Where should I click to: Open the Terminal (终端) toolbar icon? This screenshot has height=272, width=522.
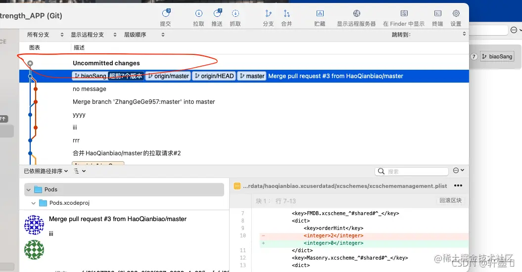pyautogui.click(x=438, y=14)
